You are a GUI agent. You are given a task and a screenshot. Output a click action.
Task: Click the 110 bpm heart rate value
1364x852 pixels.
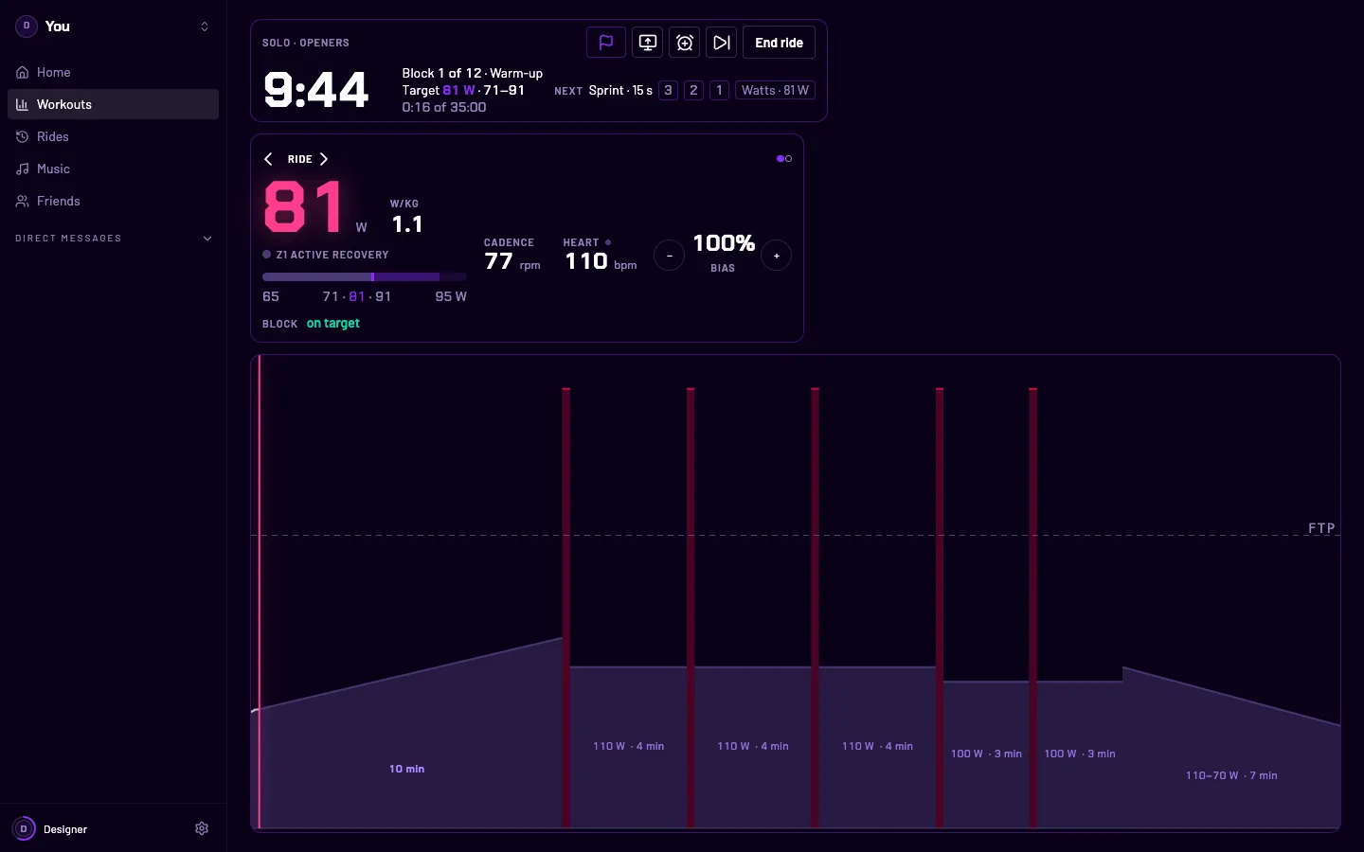point(586,261)
